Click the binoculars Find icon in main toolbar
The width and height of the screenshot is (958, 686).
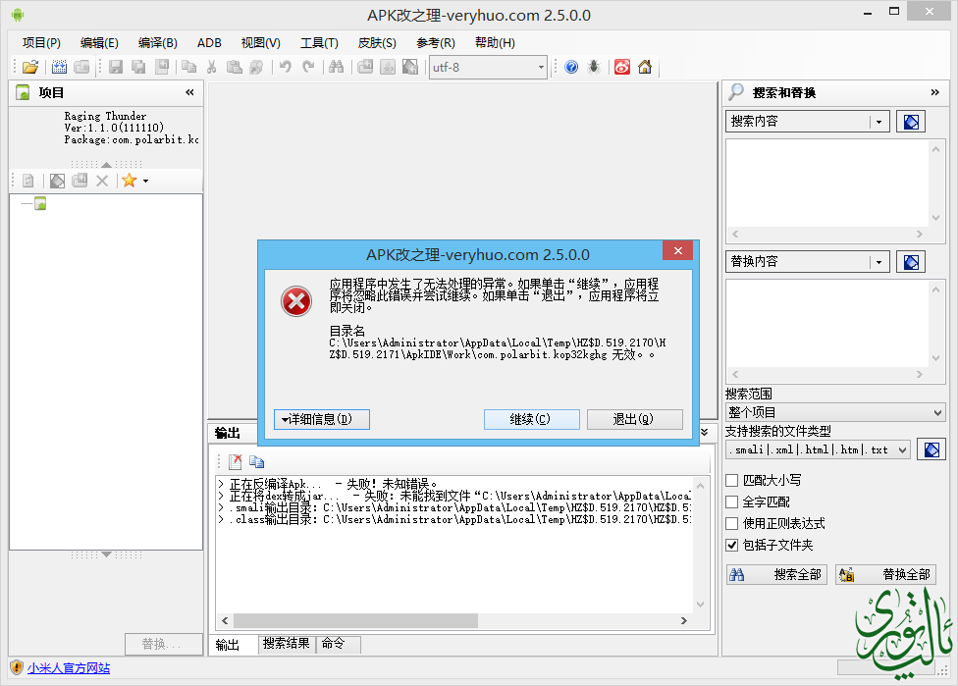point(336,67)
